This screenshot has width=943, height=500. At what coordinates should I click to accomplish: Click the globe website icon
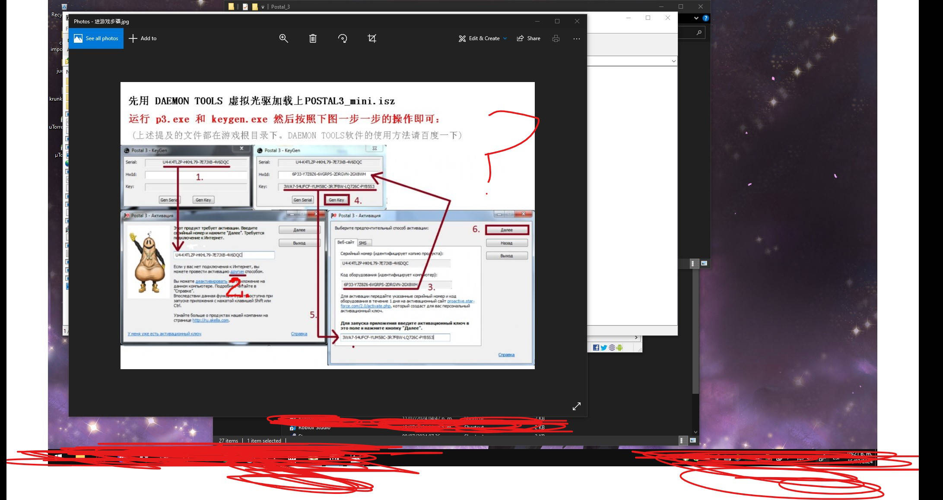(612, 348)
